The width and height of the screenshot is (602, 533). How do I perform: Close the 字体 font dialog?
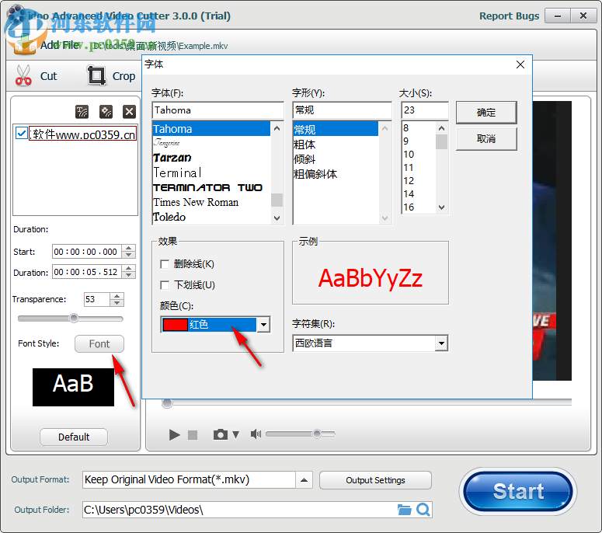520,64
